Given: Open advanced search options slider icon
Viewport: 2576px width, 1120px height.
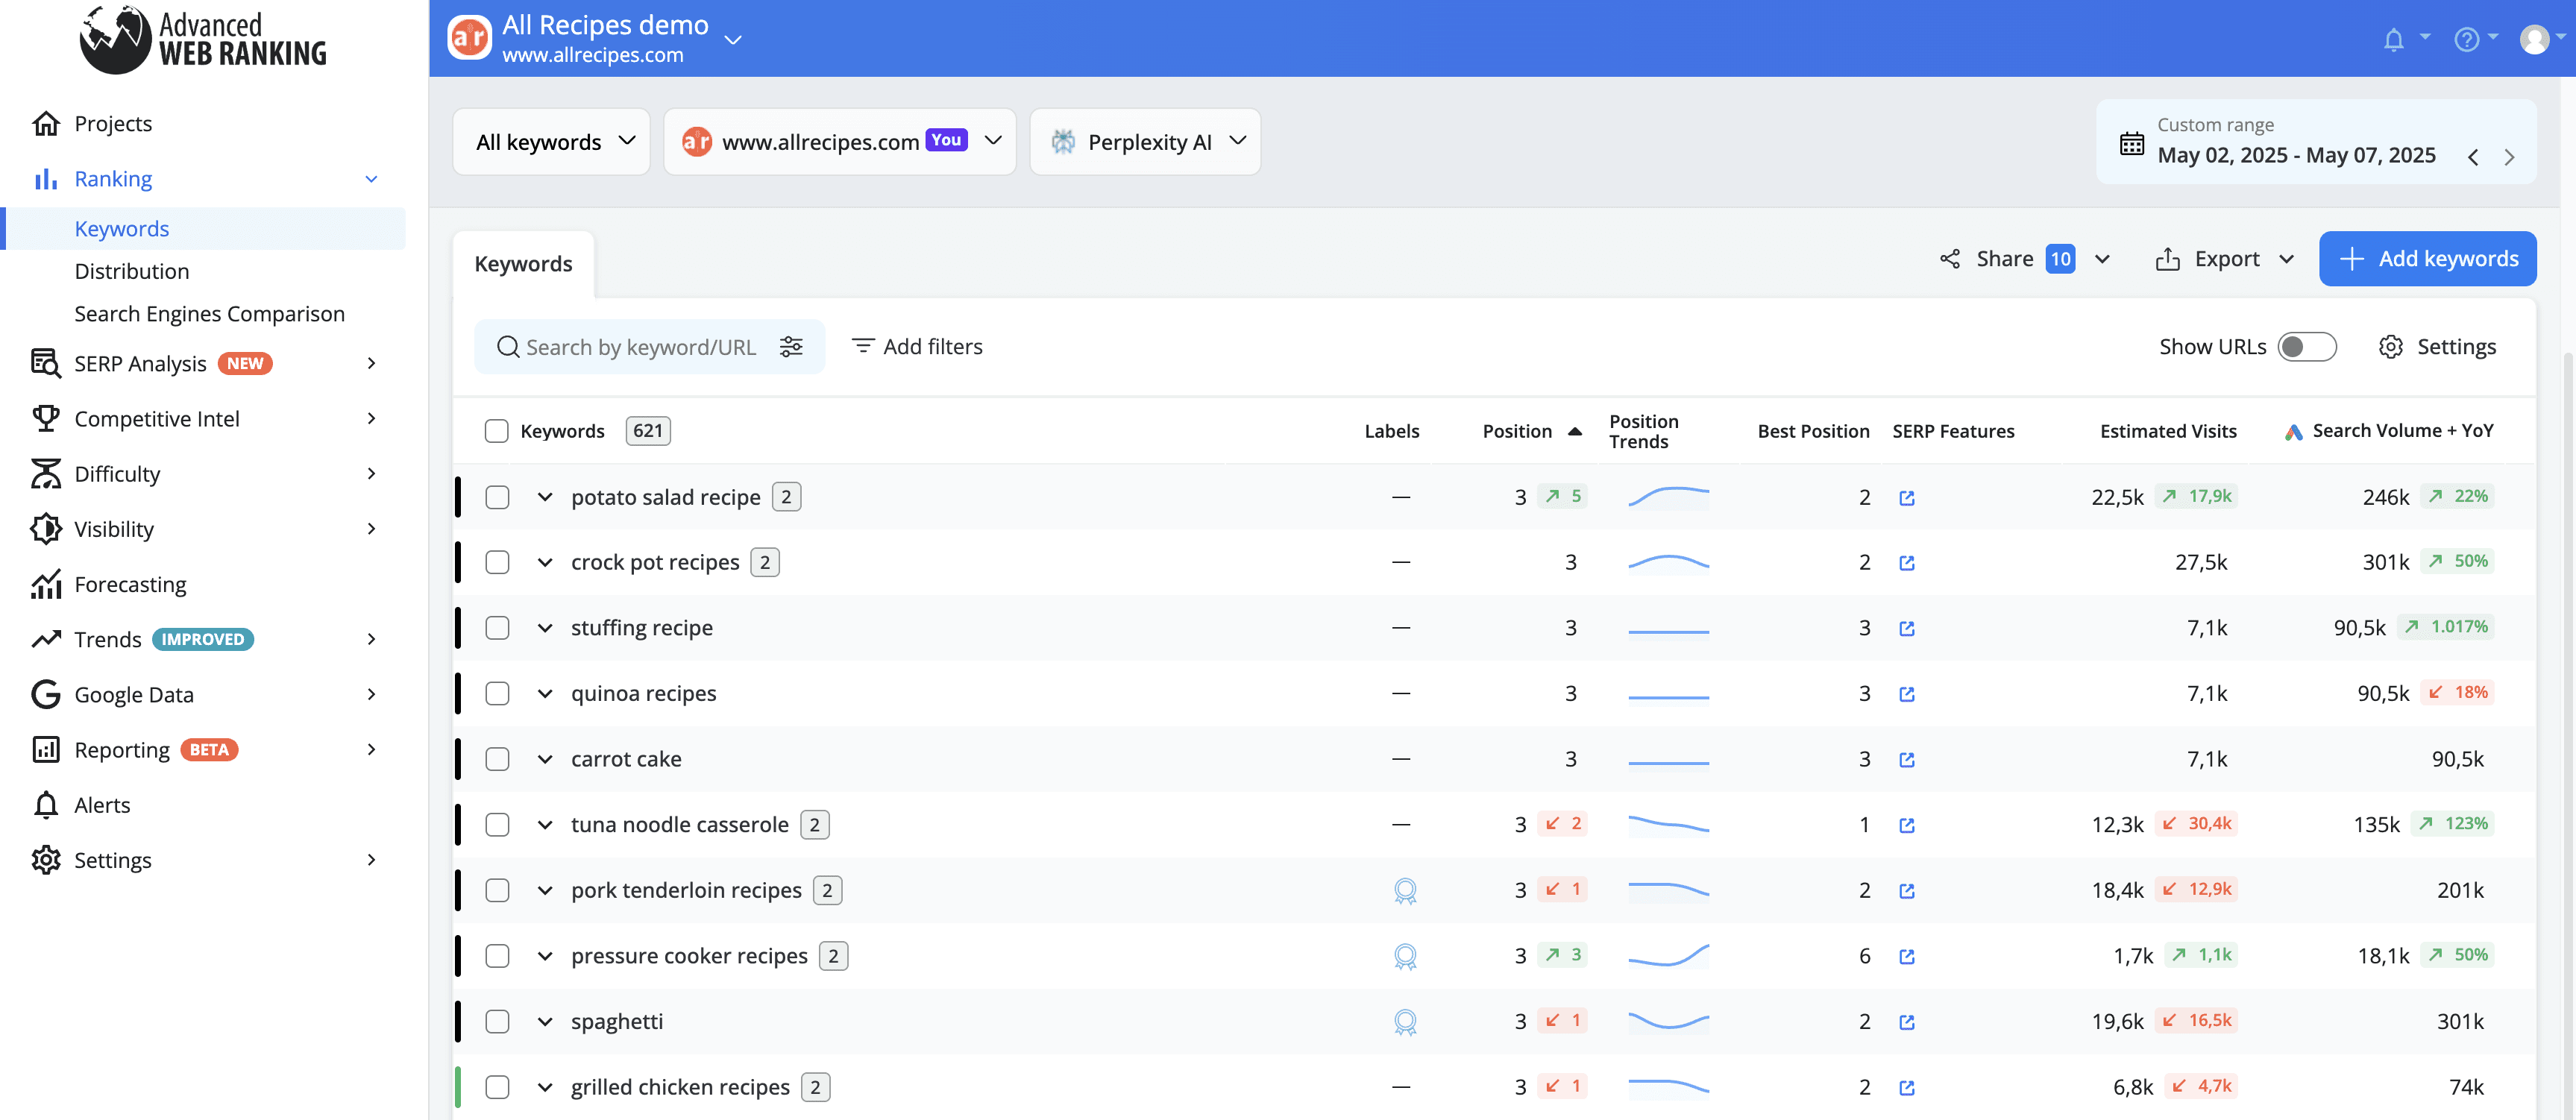Looking at the screenshot, I should pyautogui.click(x=791, y=346).
